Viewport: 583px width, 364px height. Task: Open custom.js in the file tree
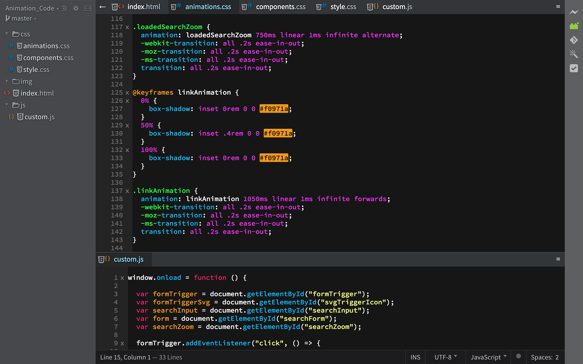(x=39, y=117)
